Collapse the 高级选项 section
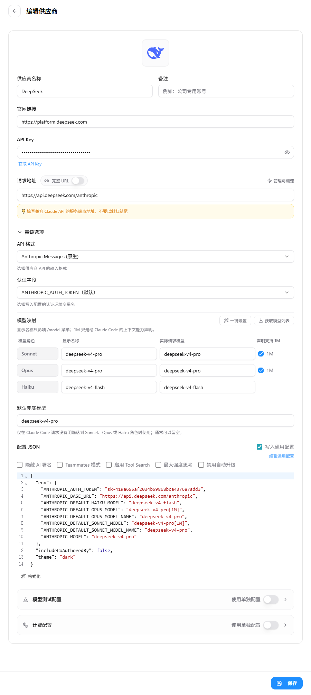Image resolution: width=311 pixels, height=695 pixels. [30, 232]
